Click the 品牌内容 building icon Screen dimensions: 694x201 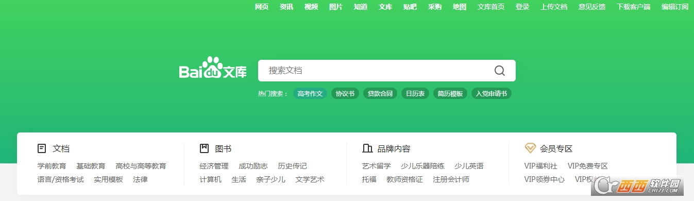(x=367, y=148)
